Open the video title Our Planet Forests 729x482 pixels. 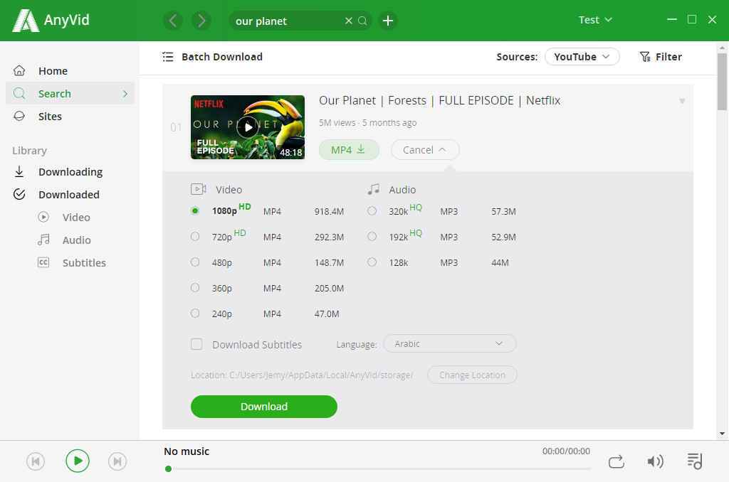439,100
